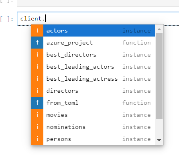Click the instance icon beside persons
This screenshot has width=179, height=161.
pyautogui.click(x=37, y=139)
